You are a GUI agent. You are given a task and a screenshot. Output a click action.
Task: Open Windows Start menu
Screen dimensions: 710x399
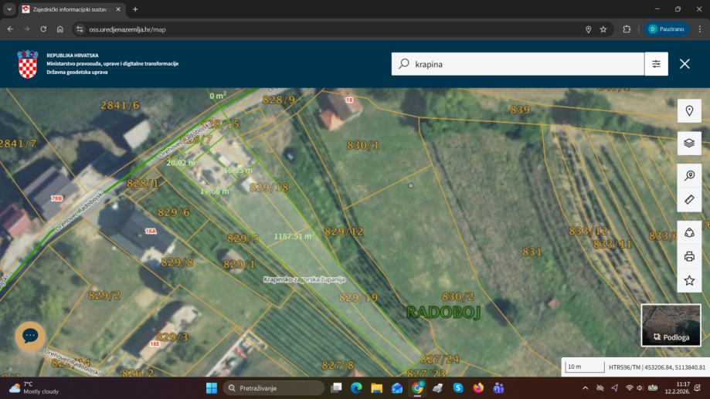pos(211,387)
